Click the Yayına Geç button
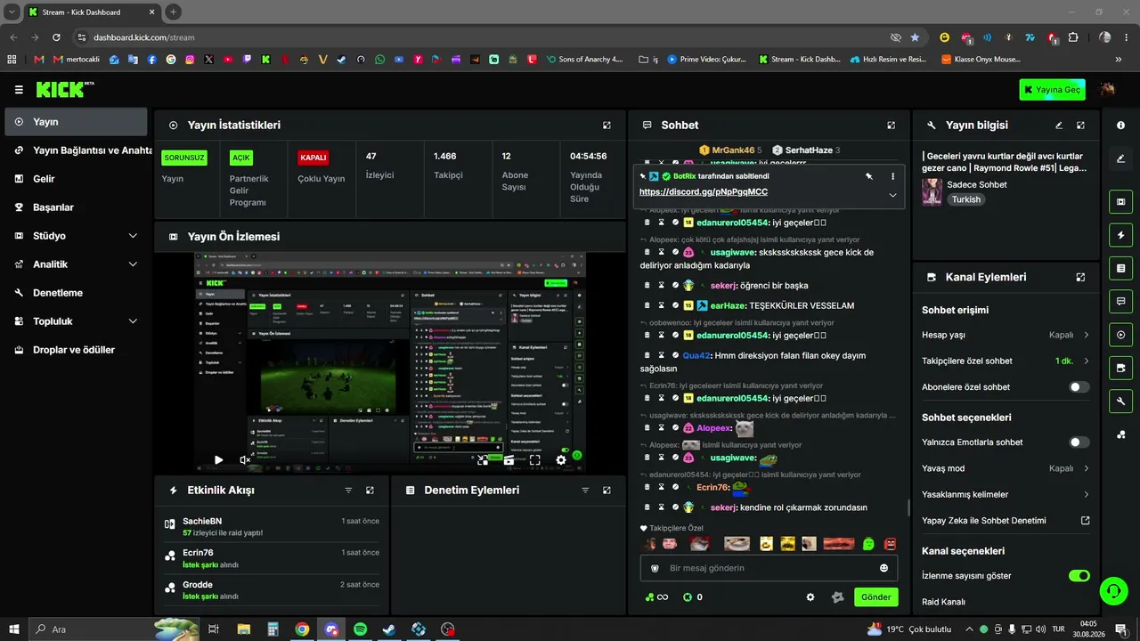1140x641 pixels. tap(1053, 90)
